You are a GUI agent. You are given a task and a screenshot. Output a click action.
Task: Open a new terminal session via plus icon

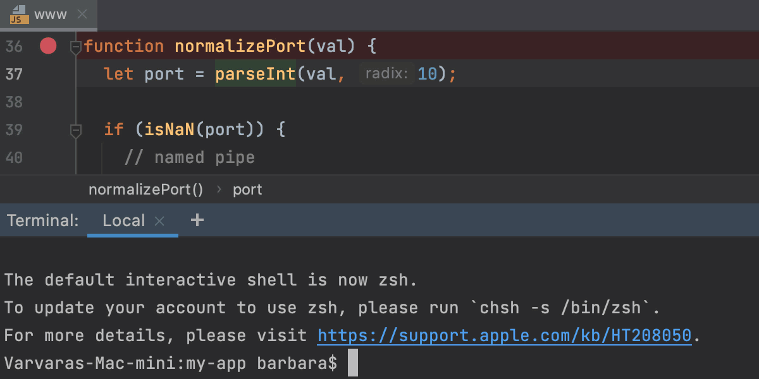pos(197,220)
